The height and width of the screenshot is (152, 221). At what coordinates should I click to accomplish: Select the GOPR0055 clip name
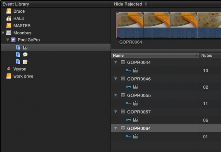139,95
